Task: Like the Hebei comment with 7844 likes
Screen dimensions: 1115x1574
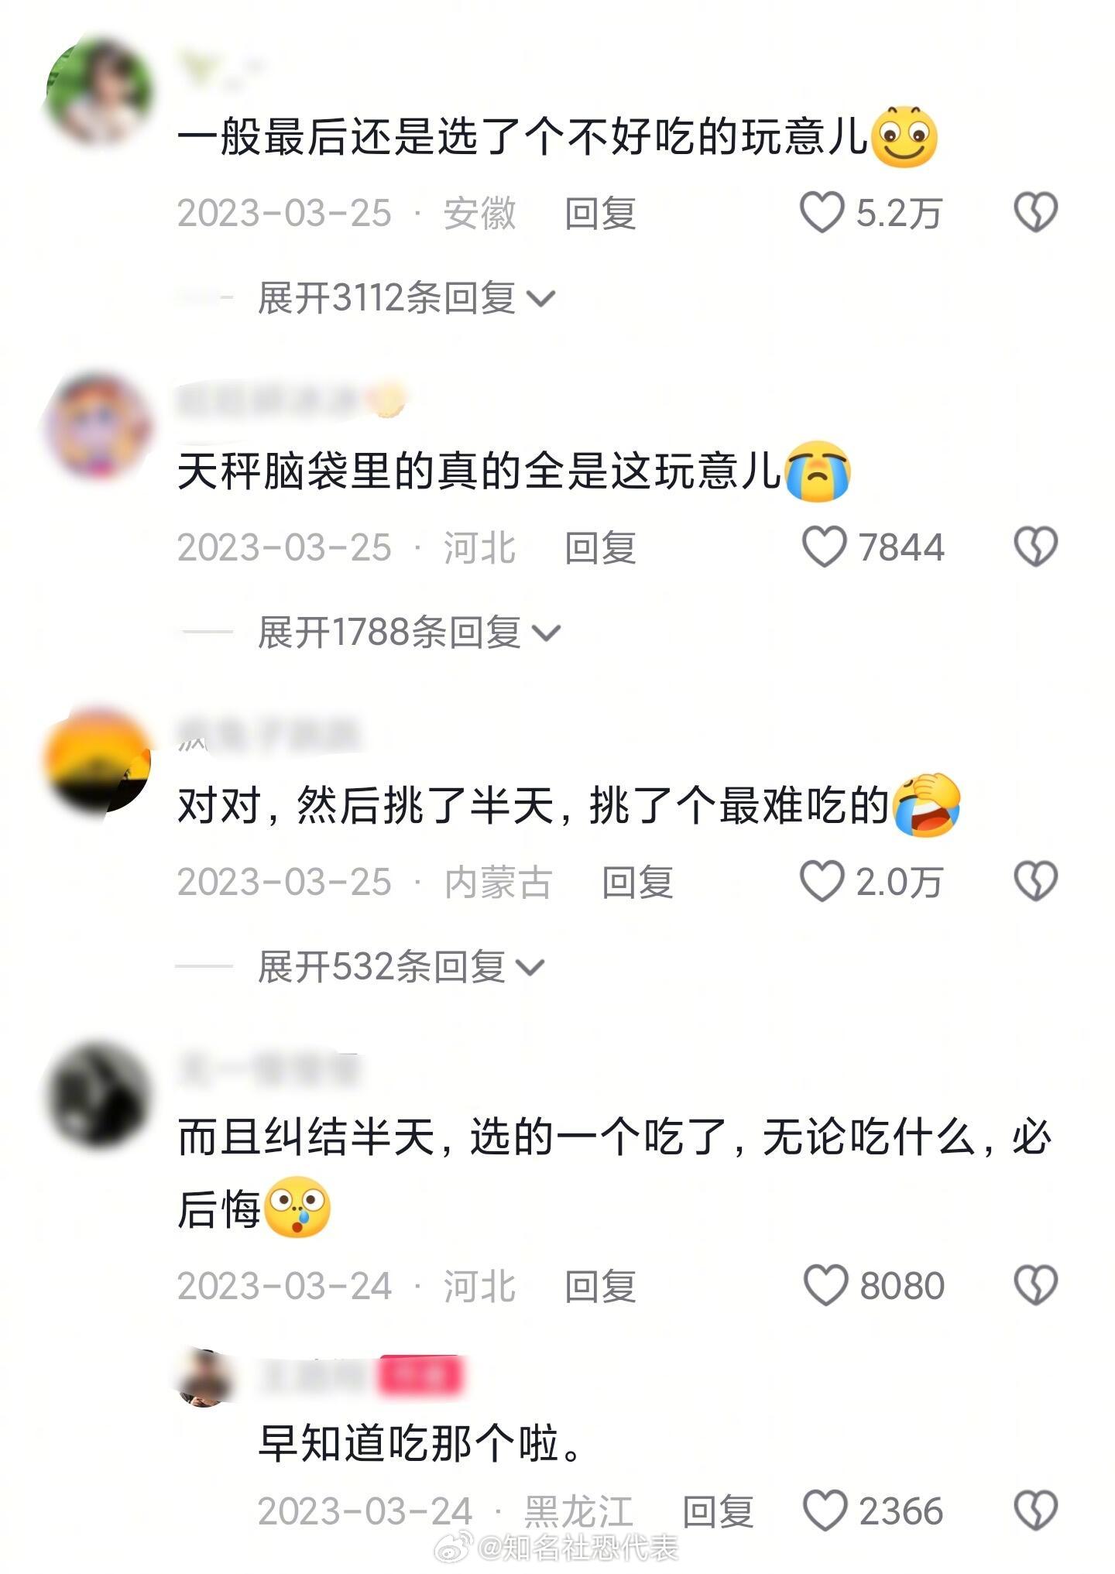Action: tap(824, 547)
